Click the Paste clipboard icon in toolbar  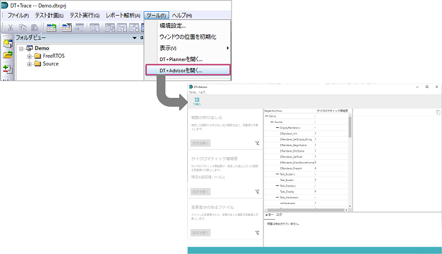(35, 27)
